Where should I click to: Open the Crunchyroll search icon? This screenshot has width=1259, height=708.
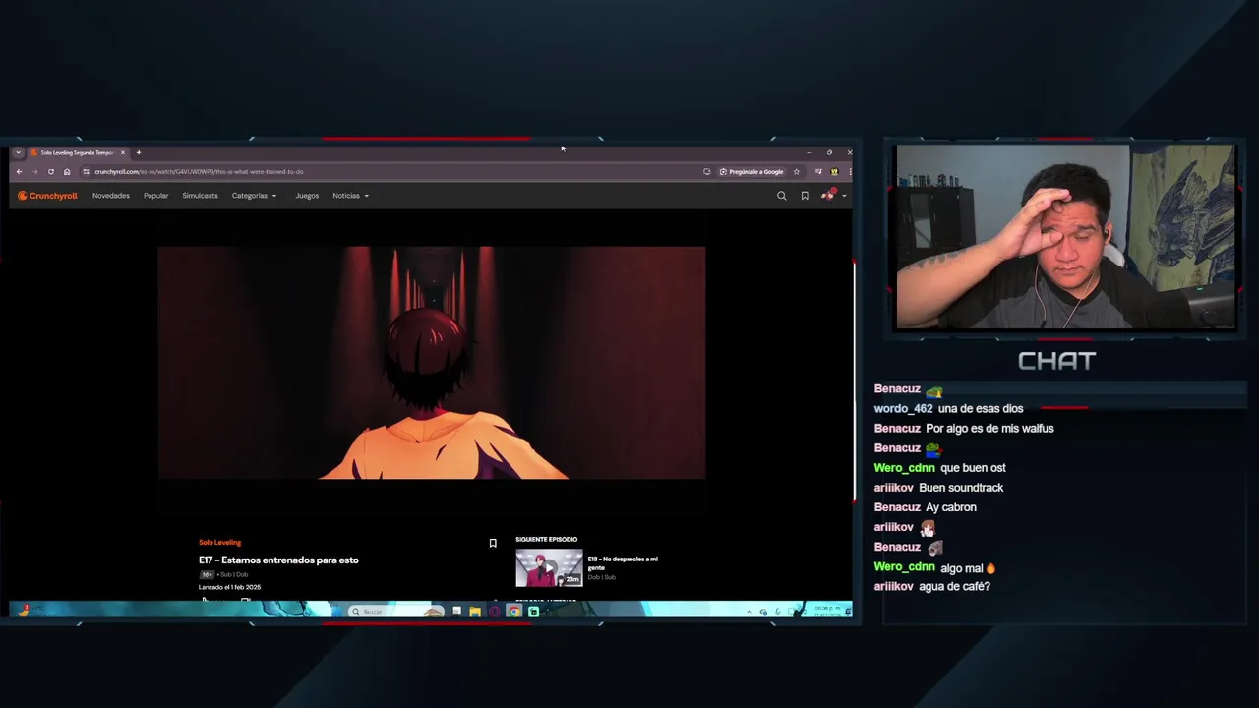pyautogui.click(x=782, y=196)
